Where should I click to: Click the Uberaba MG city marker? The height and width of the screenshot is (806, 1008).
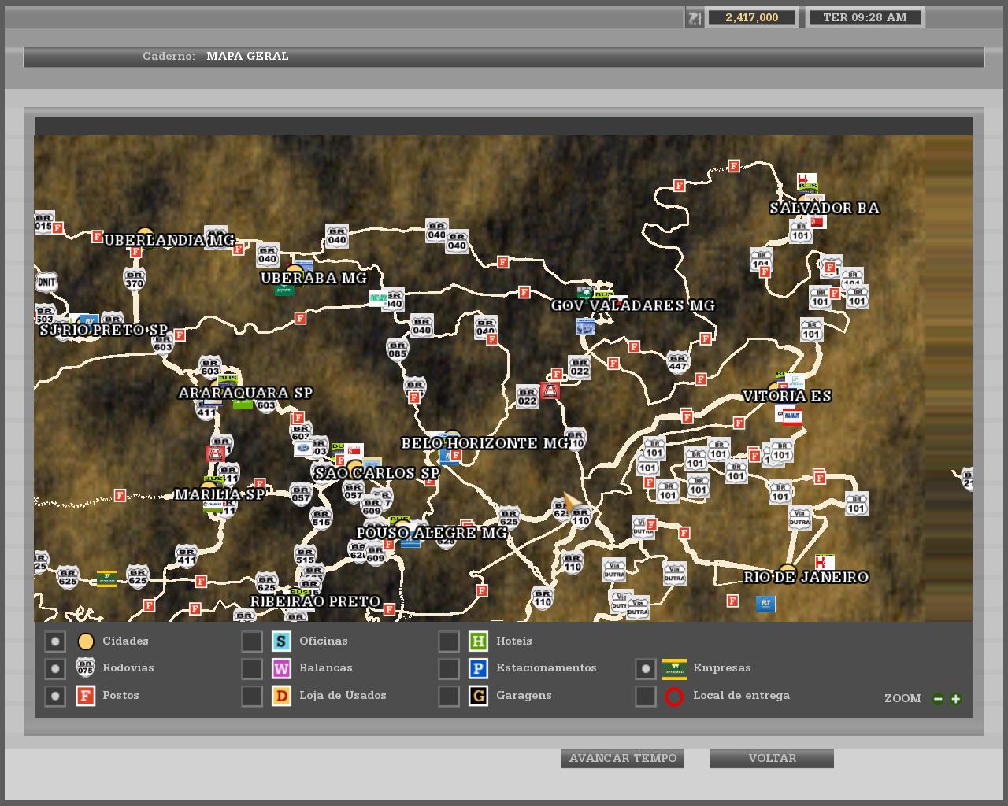[295, 272]
